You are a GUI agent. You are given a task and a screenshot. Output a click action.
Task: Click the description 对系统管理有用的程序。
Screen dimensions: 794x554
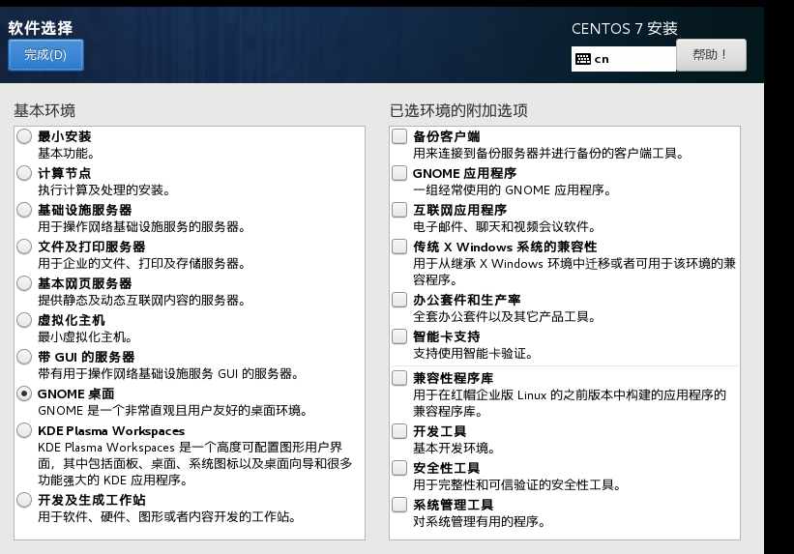[x=479, y=521]
